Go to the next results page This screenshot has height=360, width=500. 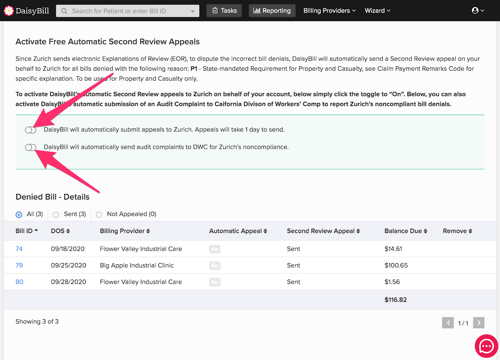point(479,323)
